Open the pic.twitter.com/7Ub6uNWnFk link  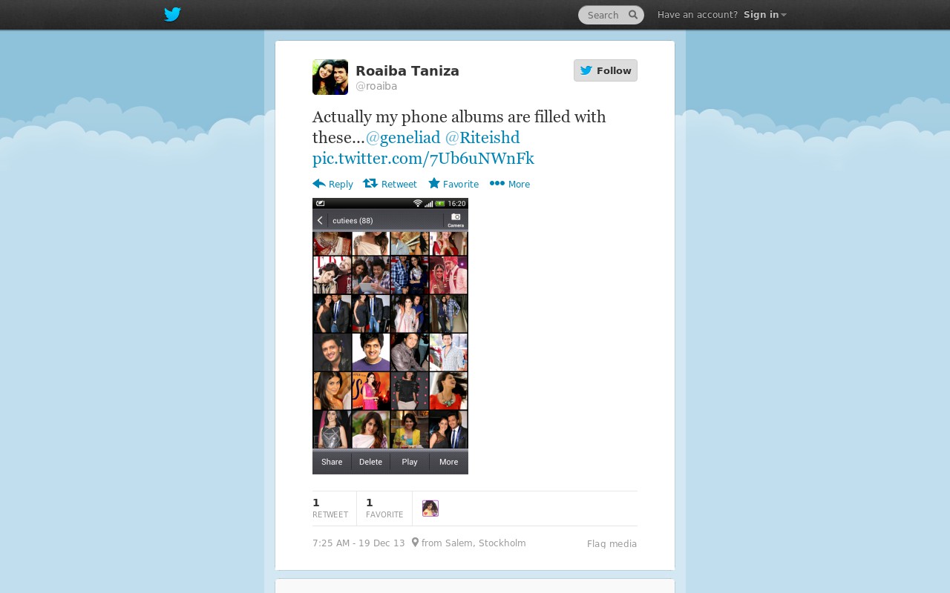(x=423, y=159)
